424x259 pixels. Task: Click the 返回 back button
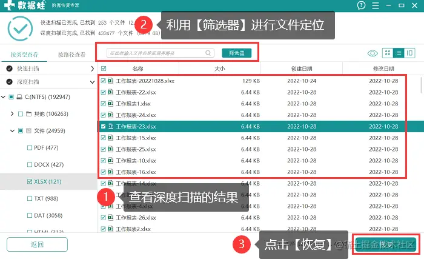click(x=37, y=244)
